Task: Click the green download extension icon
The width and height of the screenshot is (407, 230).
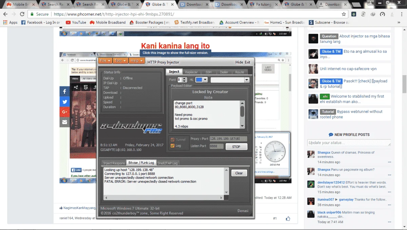Action: click(354, 14)
